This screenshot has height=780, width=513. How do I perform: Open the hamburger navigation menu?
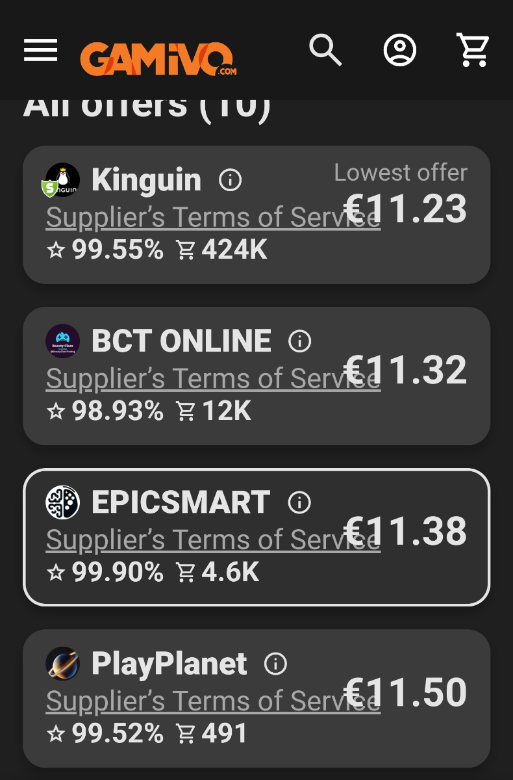tap(41, 50)
